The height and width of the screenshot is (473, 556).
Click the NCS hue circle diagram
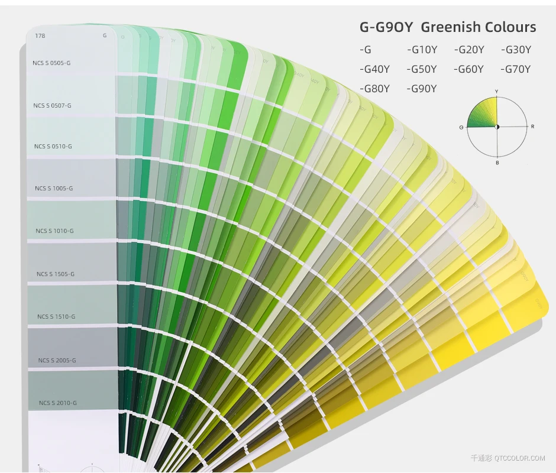496,127
